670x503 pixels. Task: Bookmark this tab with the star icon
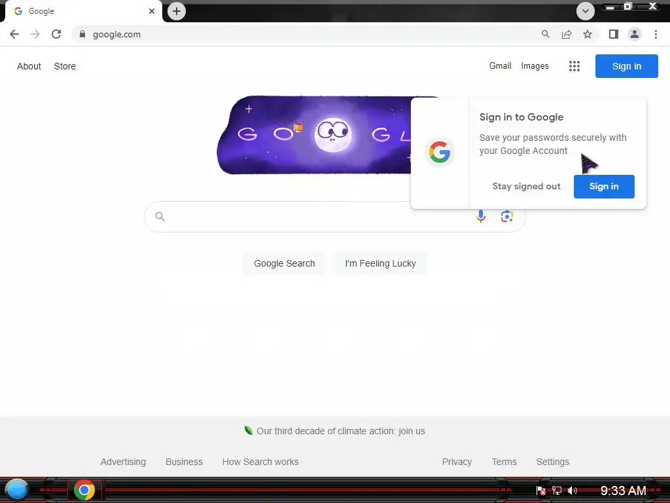click(x=588, y=34)
